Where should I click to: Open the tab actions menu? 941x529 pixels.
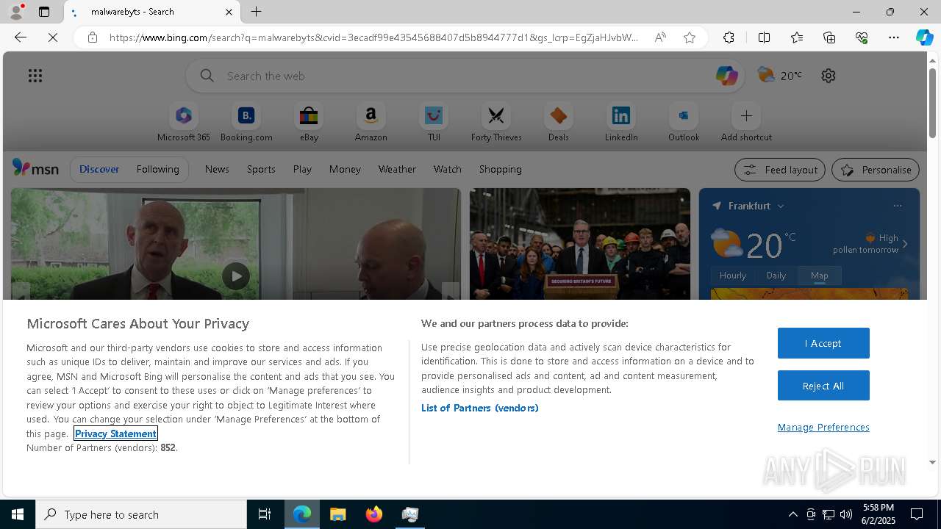[x=44, y=12]
